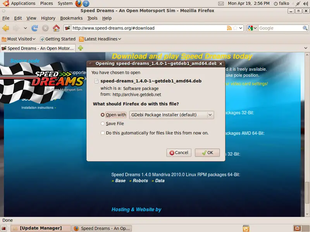Open the address bar history dropdown

pyautogui.click(x=241, y=28)
